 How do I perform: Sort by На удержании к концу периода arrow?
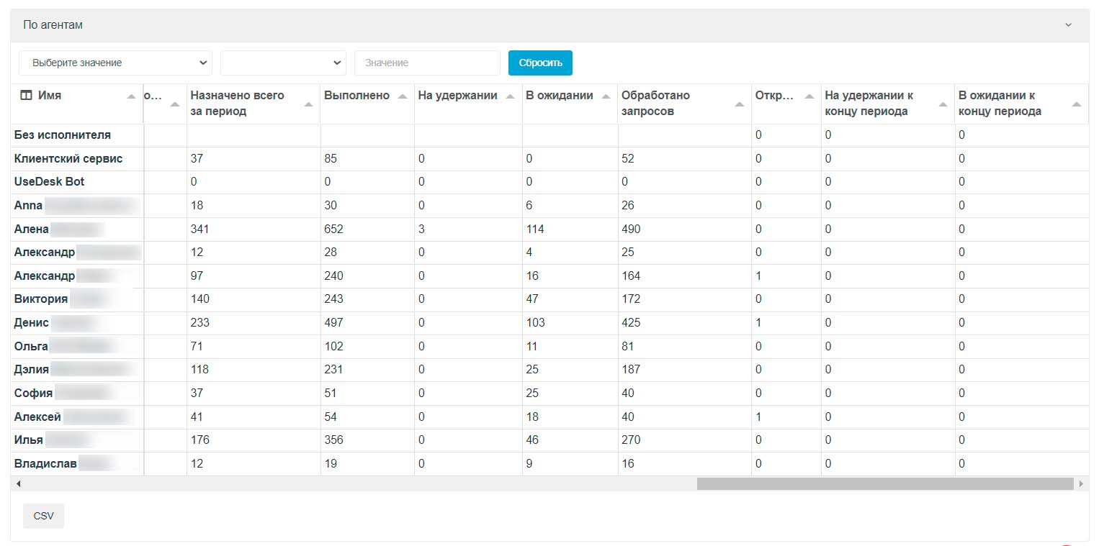click(x=943, y=104)
